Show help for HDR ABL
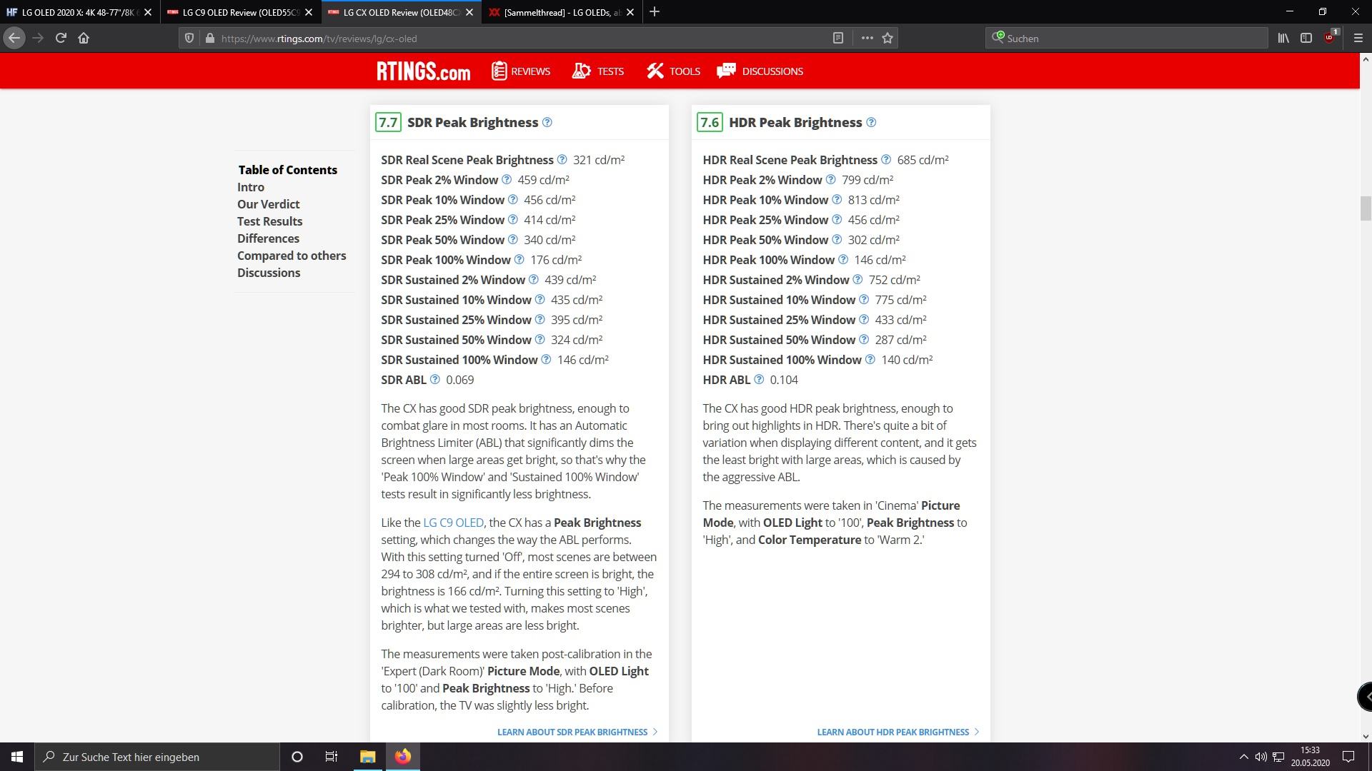1372x771 pixels. click(x=759, y=379)
